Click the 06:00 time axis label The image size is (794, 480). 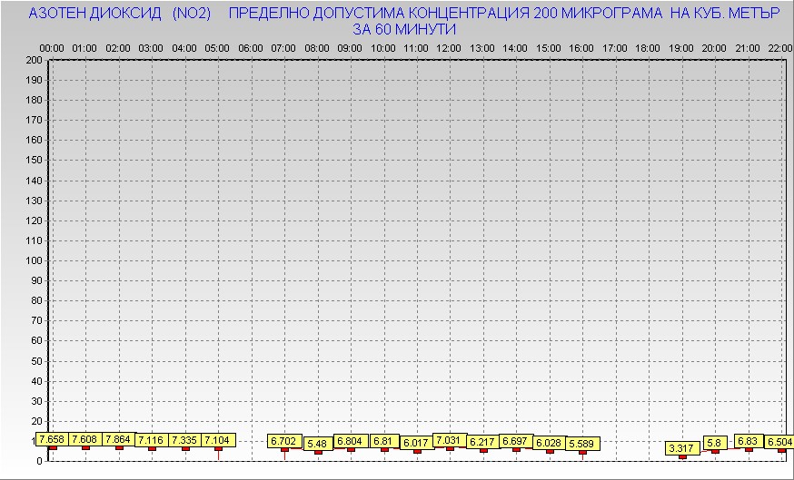tap(251, 47)
